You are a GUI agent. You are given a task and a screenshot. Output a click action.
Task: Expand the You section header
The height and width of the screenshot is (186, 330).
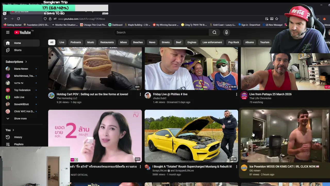[x=10, y=130]
